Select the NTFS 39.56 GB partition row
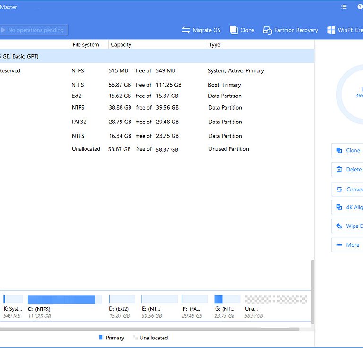 (x=157, y=108)
